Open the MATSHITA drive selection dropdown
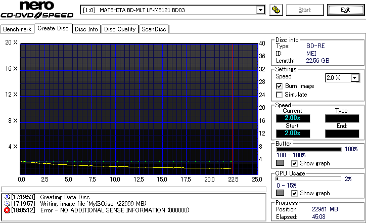The width and height of the screenshot is (366, 223). [x=260, y=10]
